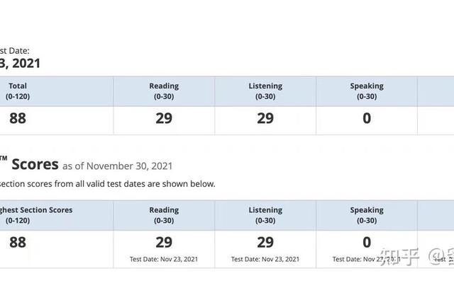Click the Scores section heading

tap(34, 164)
